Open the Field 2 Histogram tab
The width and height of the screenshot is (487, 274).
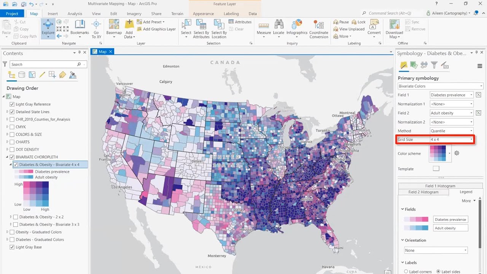tap(423, 192)
